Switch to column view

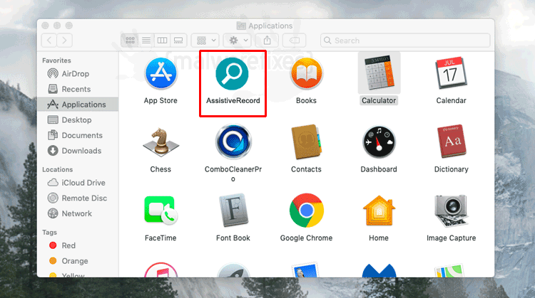162,41
